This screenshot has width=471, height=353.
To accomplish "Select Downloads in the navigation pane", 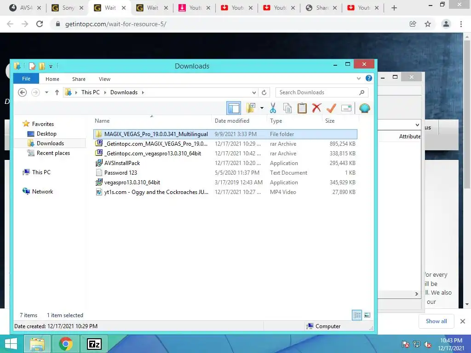I will coord(50,143).
